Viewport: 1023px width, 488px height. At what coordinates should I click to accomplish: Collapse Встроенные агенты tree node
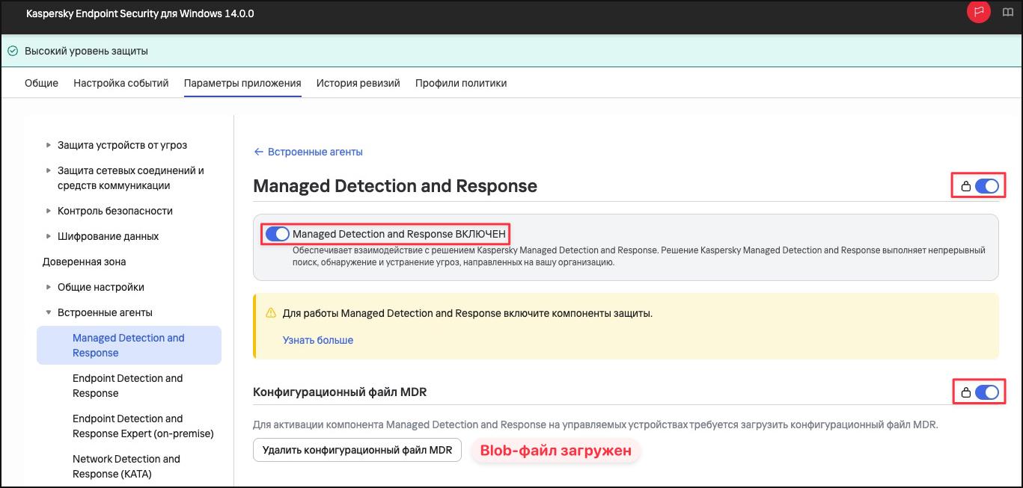[x=49, y=312]
